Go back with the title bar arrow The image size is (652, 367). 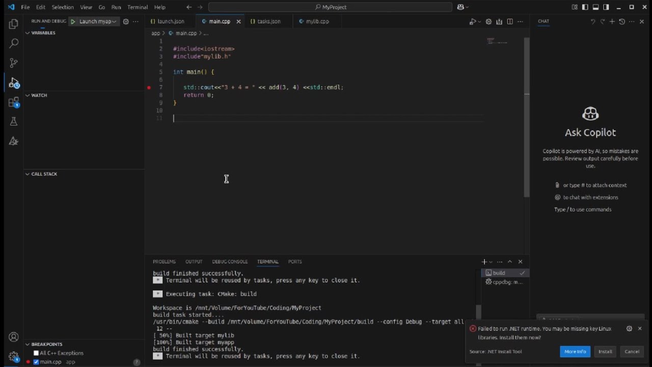coord(189,7)
